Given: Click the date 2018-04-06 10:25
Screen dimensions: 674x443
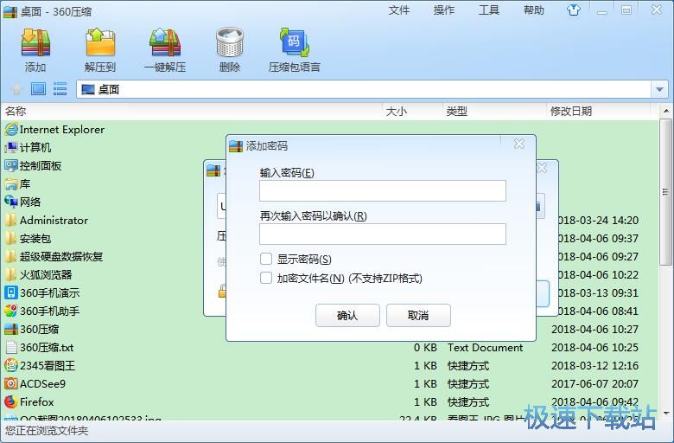Looking at the screenshot, I should 595,348.
